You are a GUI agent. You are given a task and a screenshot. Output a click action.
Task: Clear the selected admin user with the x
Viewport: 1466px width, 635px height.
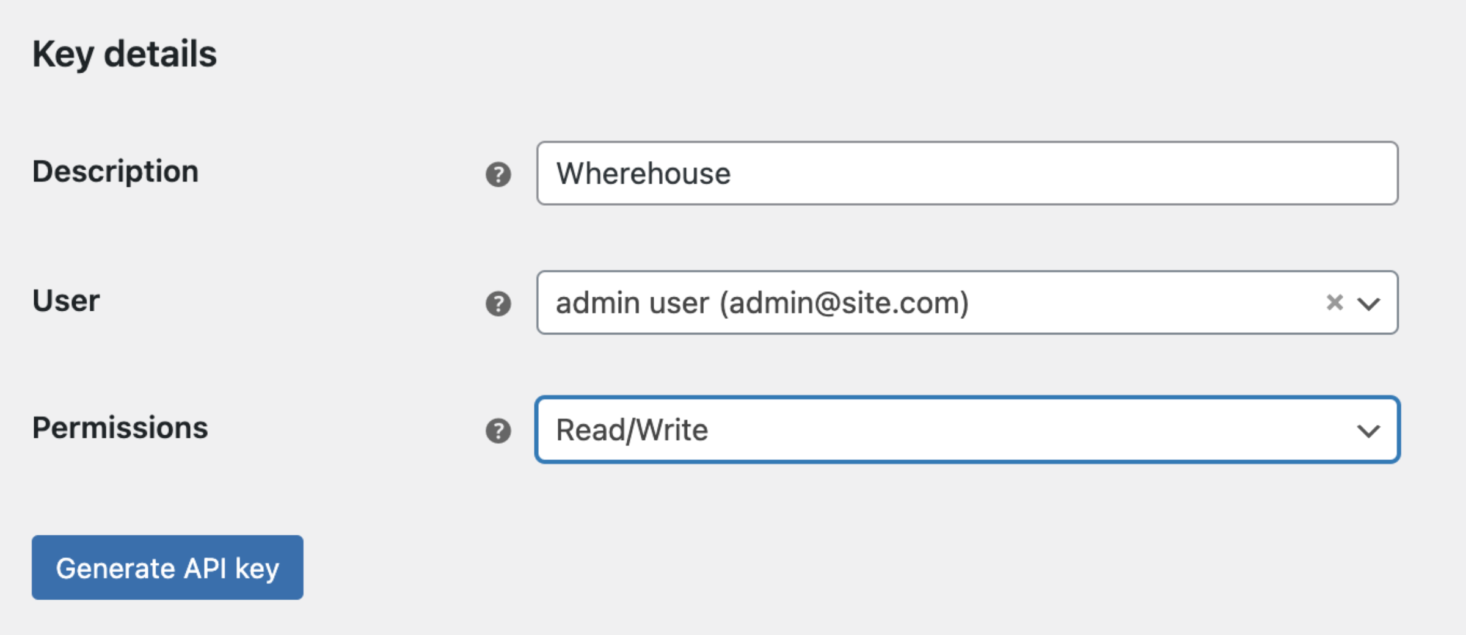pos(1335,302)
